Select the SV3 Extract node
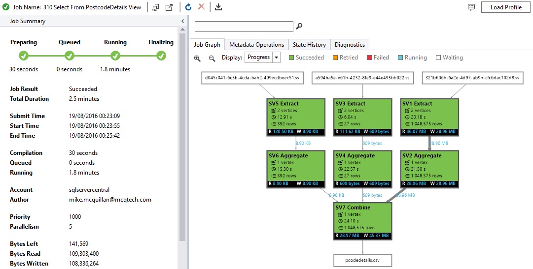This screenshot has height=269, width=533. click(363, 118)
